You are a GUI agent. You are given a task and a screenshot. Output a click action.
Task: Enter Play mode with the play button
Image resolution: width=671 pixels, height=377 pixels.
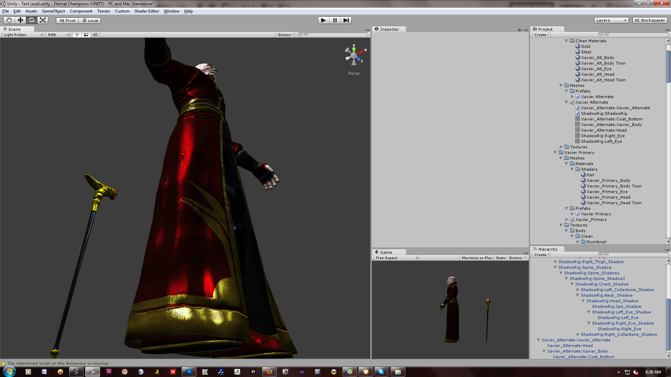coord(323,20)
